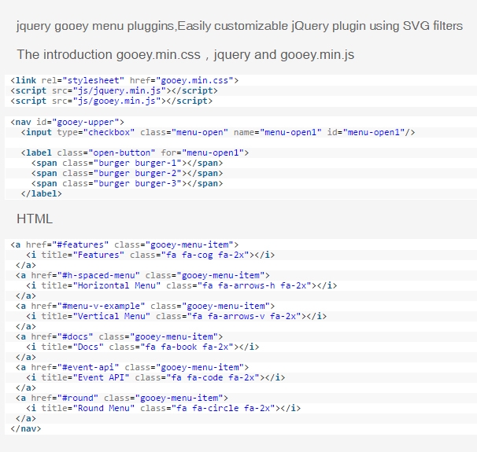The image size is (477, 452).
Task: Click the nav id="gooey-upper" line
Action: [67, 122]
